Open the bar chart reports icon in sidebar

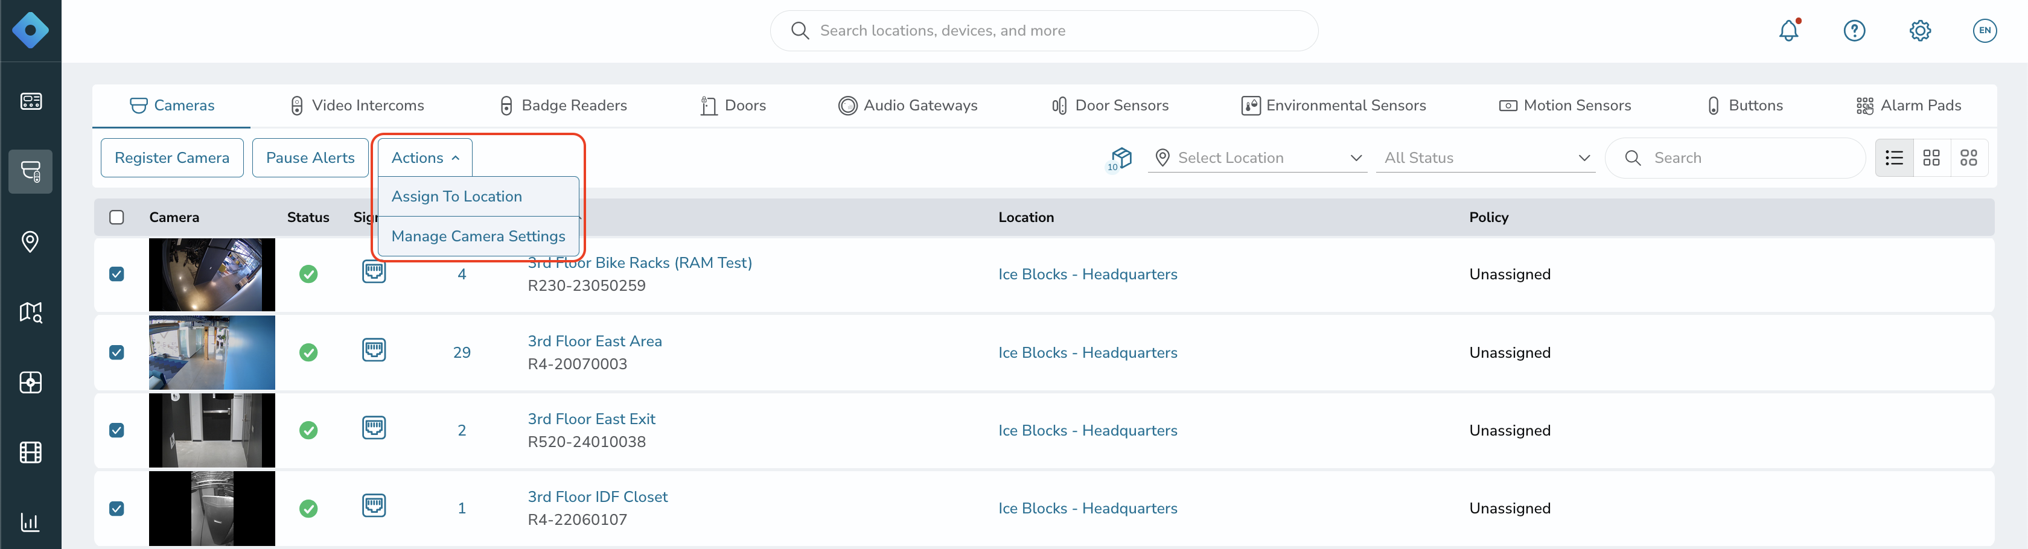(31, 522)
